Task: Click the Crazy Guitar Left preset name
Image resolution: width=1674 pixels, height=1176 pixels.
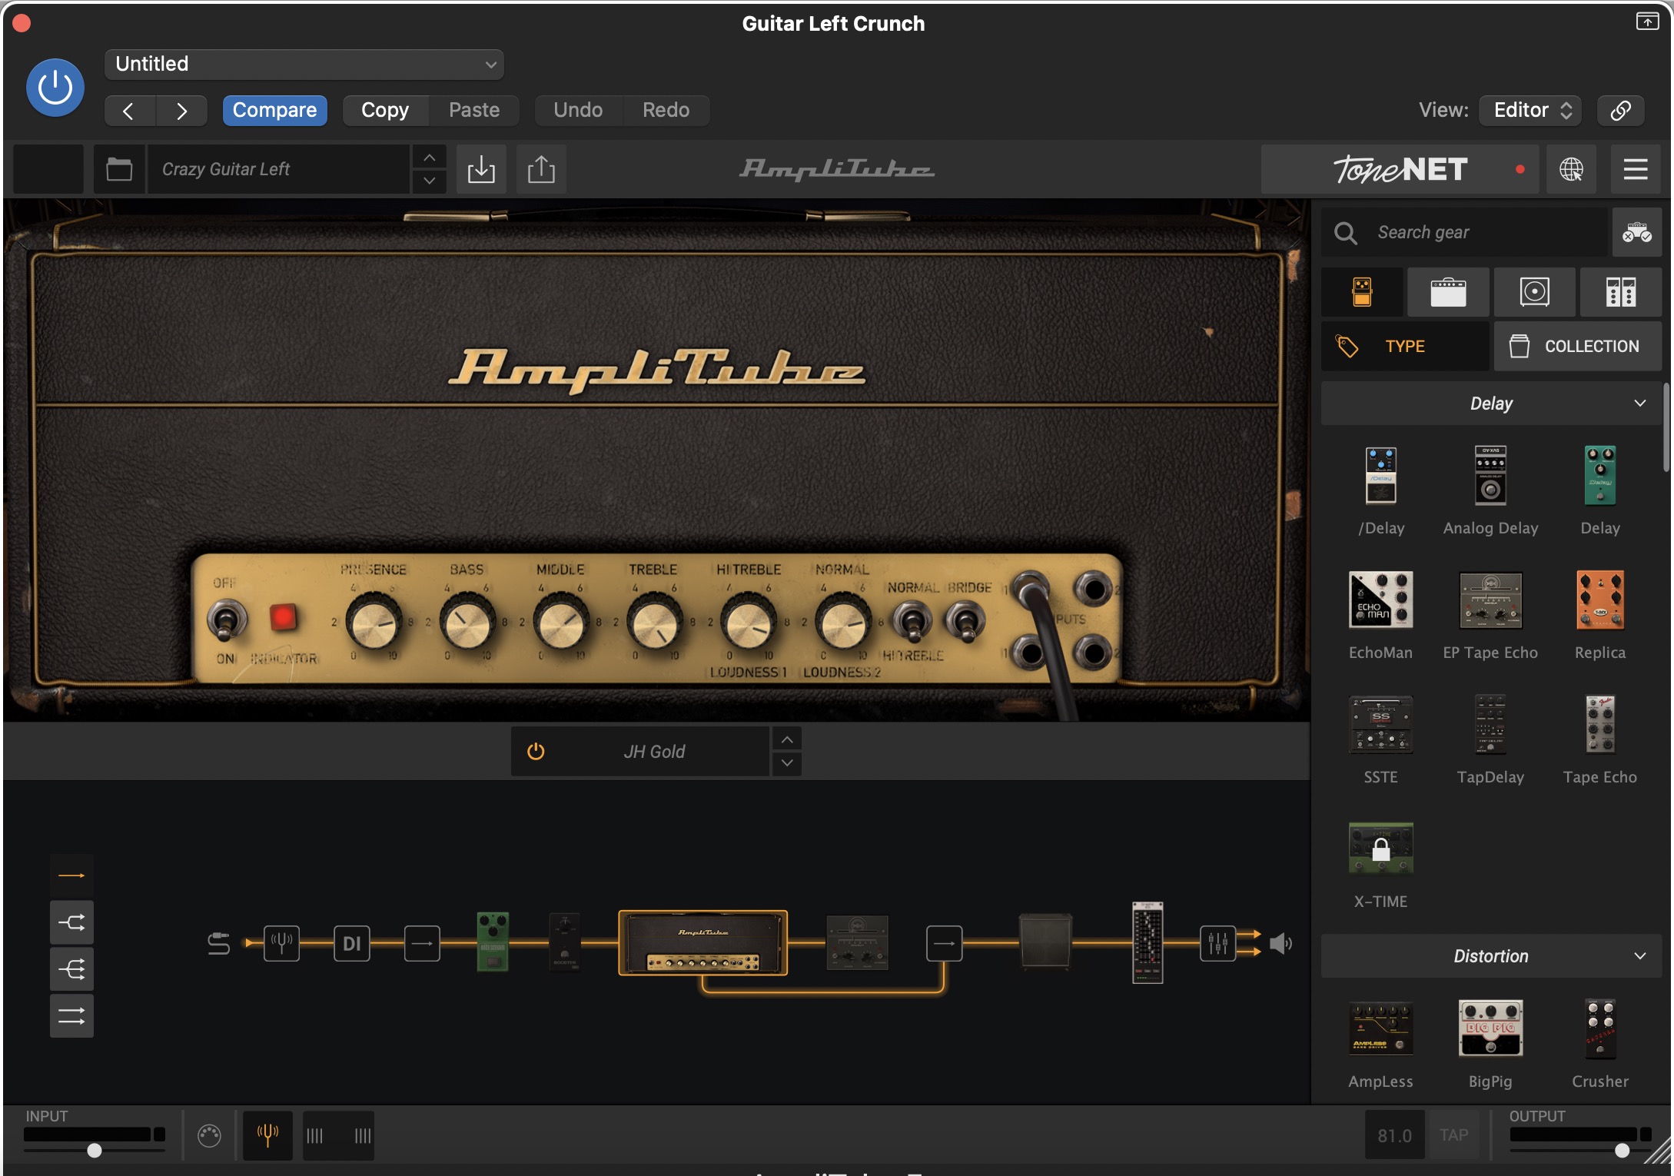Action: pyautogui.click(x=278, y=169)
